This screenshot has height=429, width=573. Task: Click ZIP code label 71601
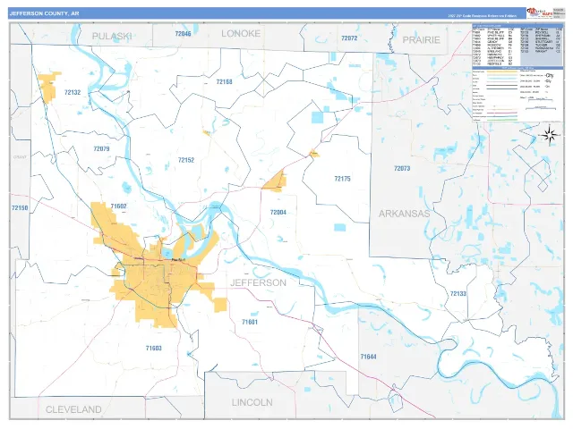[x=250, y=322]
